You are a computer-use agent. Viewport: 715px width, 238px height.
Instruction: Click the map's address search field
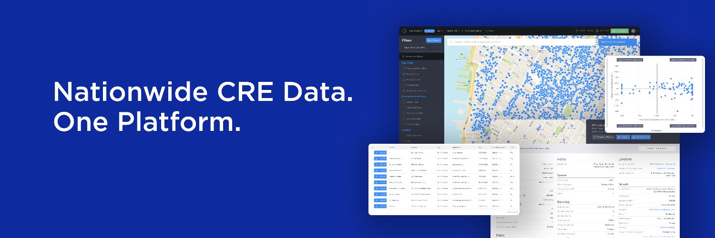coord(521,42)
